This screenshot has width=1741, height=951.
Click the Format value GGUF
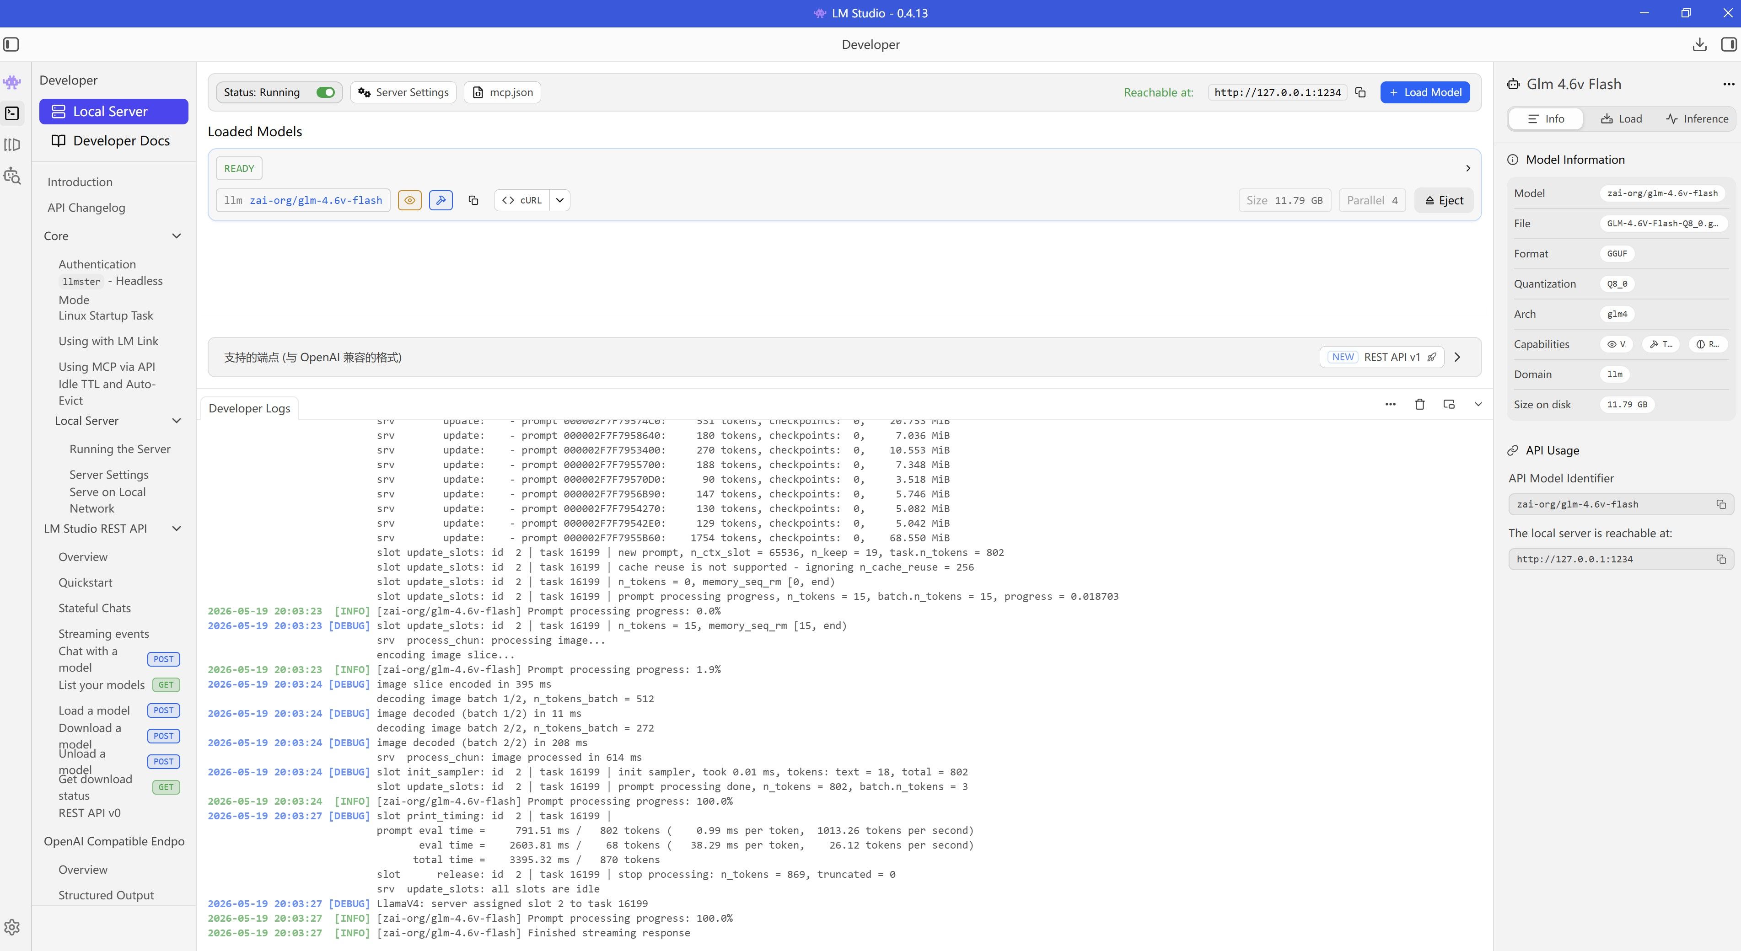[x=1617, y=253]
